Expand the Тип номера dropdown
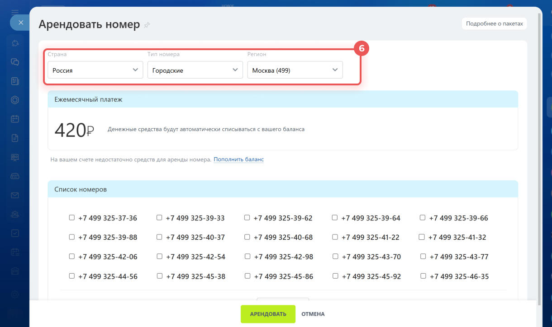552x327 pixels. 195,70
